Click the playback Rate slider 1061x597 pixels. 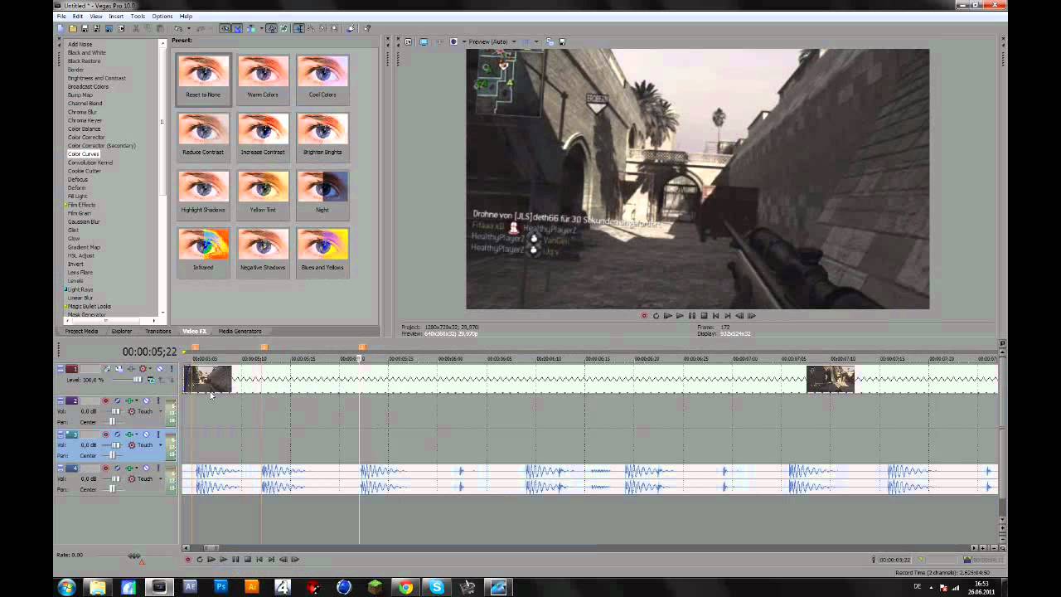134,555
